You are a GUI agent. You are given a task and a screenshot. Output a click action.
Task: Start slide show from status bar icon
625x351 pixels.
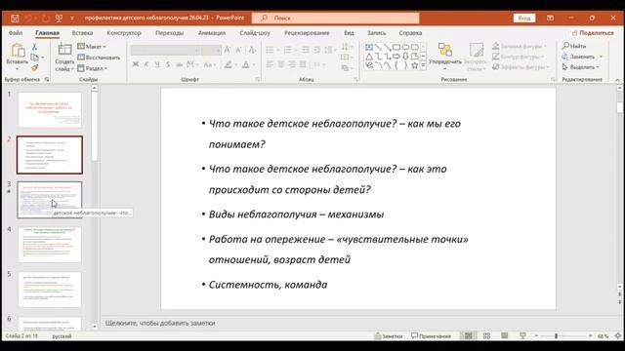523,336
